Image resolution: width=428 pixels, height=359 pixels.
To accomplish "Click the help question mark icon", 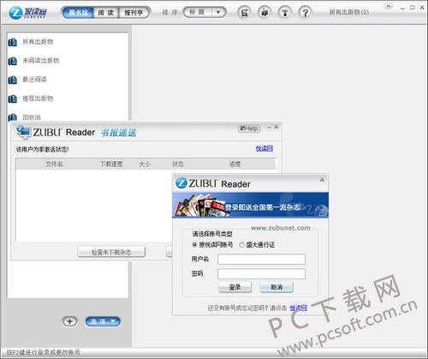I will click(x=305, y=13).
